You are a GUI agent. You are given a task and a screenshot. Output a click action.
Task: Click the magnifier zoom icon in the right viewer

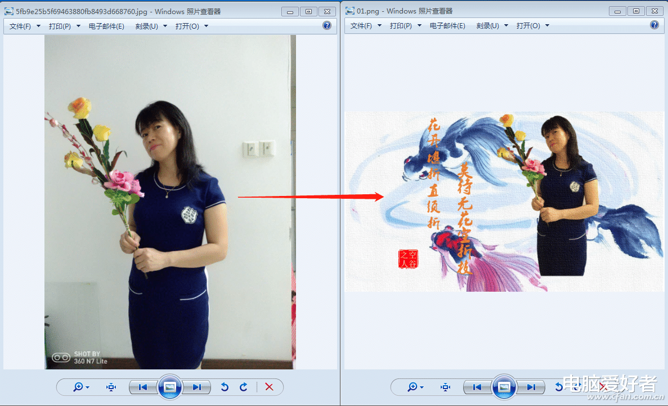414,387
